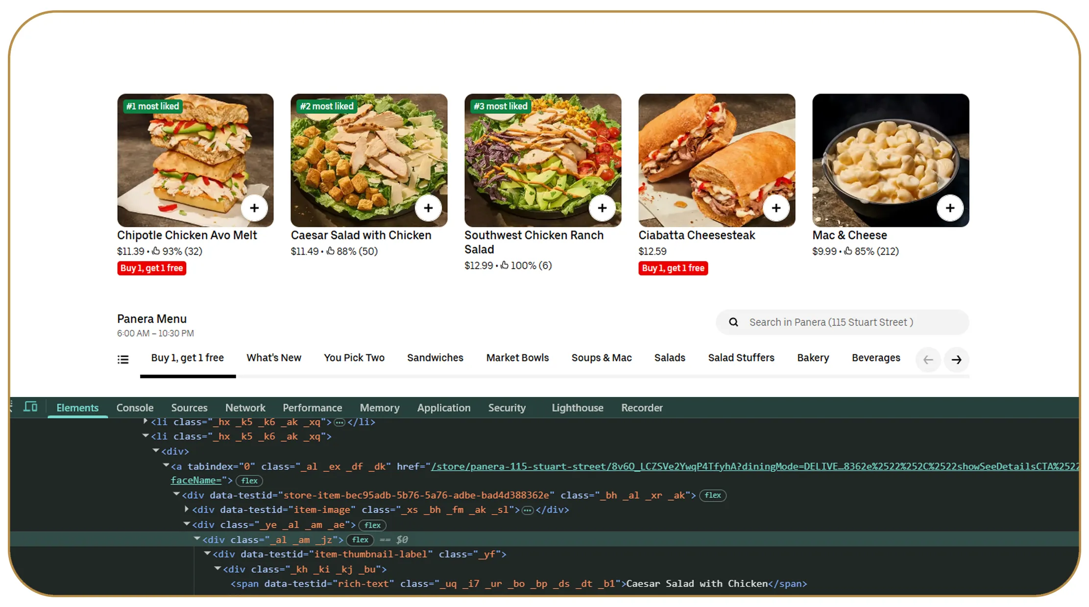This screenshot has height=607, width=1089.
Task: Open the menu category list icon
Action: coord(123,360)
